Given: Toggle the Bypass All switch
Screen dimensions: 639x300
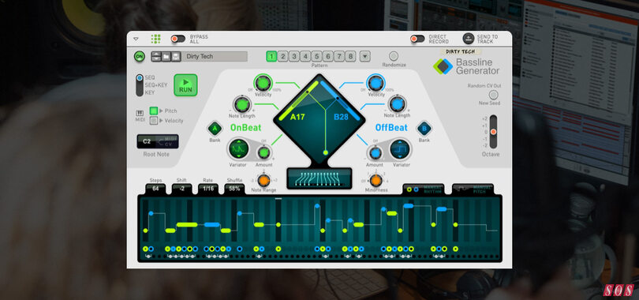Looking at the screenshot, I should click(x=177, y=39).
